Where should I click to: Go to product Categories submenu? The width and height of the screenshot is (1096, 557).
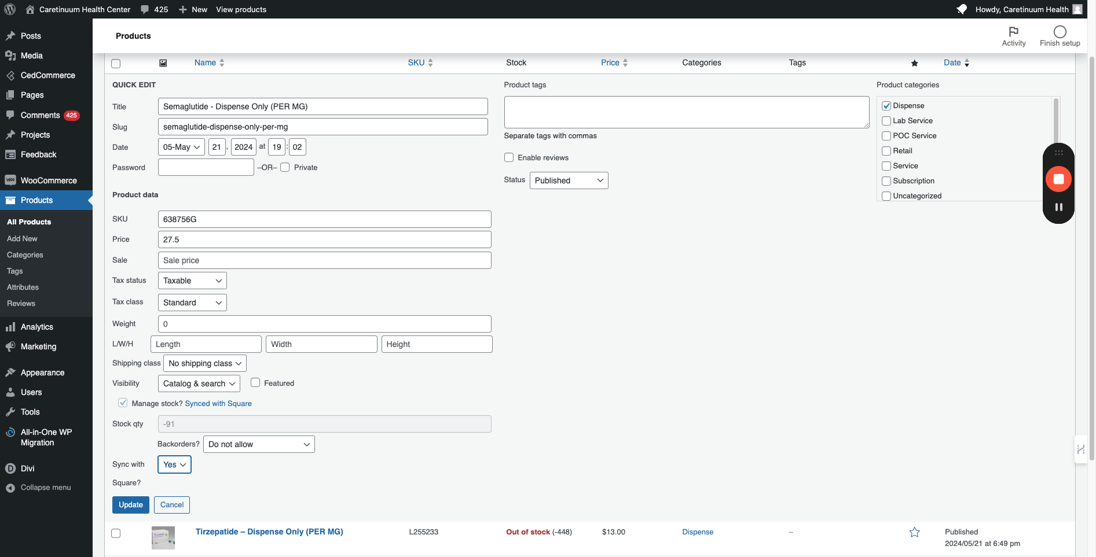tap(25, 254)
